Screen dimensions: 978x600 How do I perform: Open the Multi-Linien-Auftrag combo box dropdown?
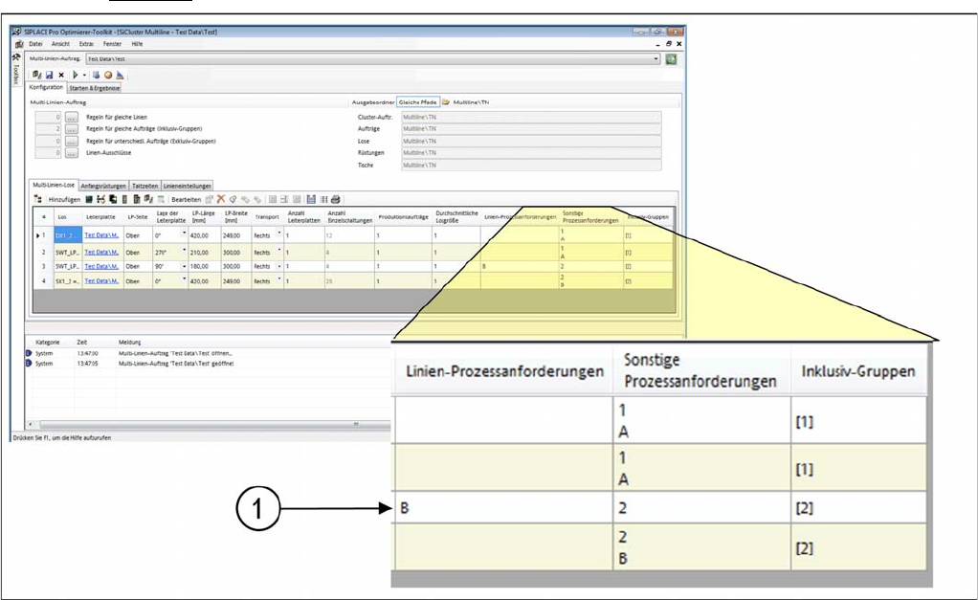656,58
